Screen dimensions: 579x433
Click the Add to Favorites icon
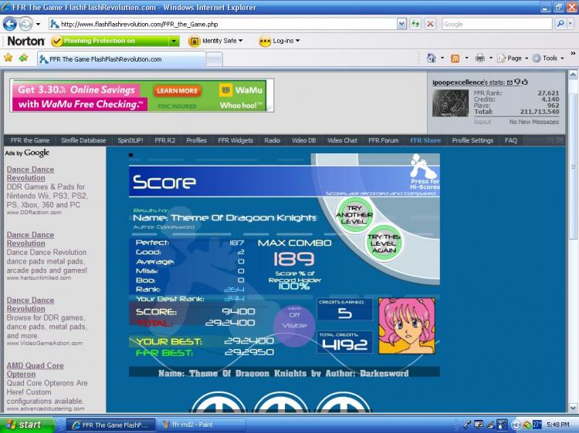[24, 58]
